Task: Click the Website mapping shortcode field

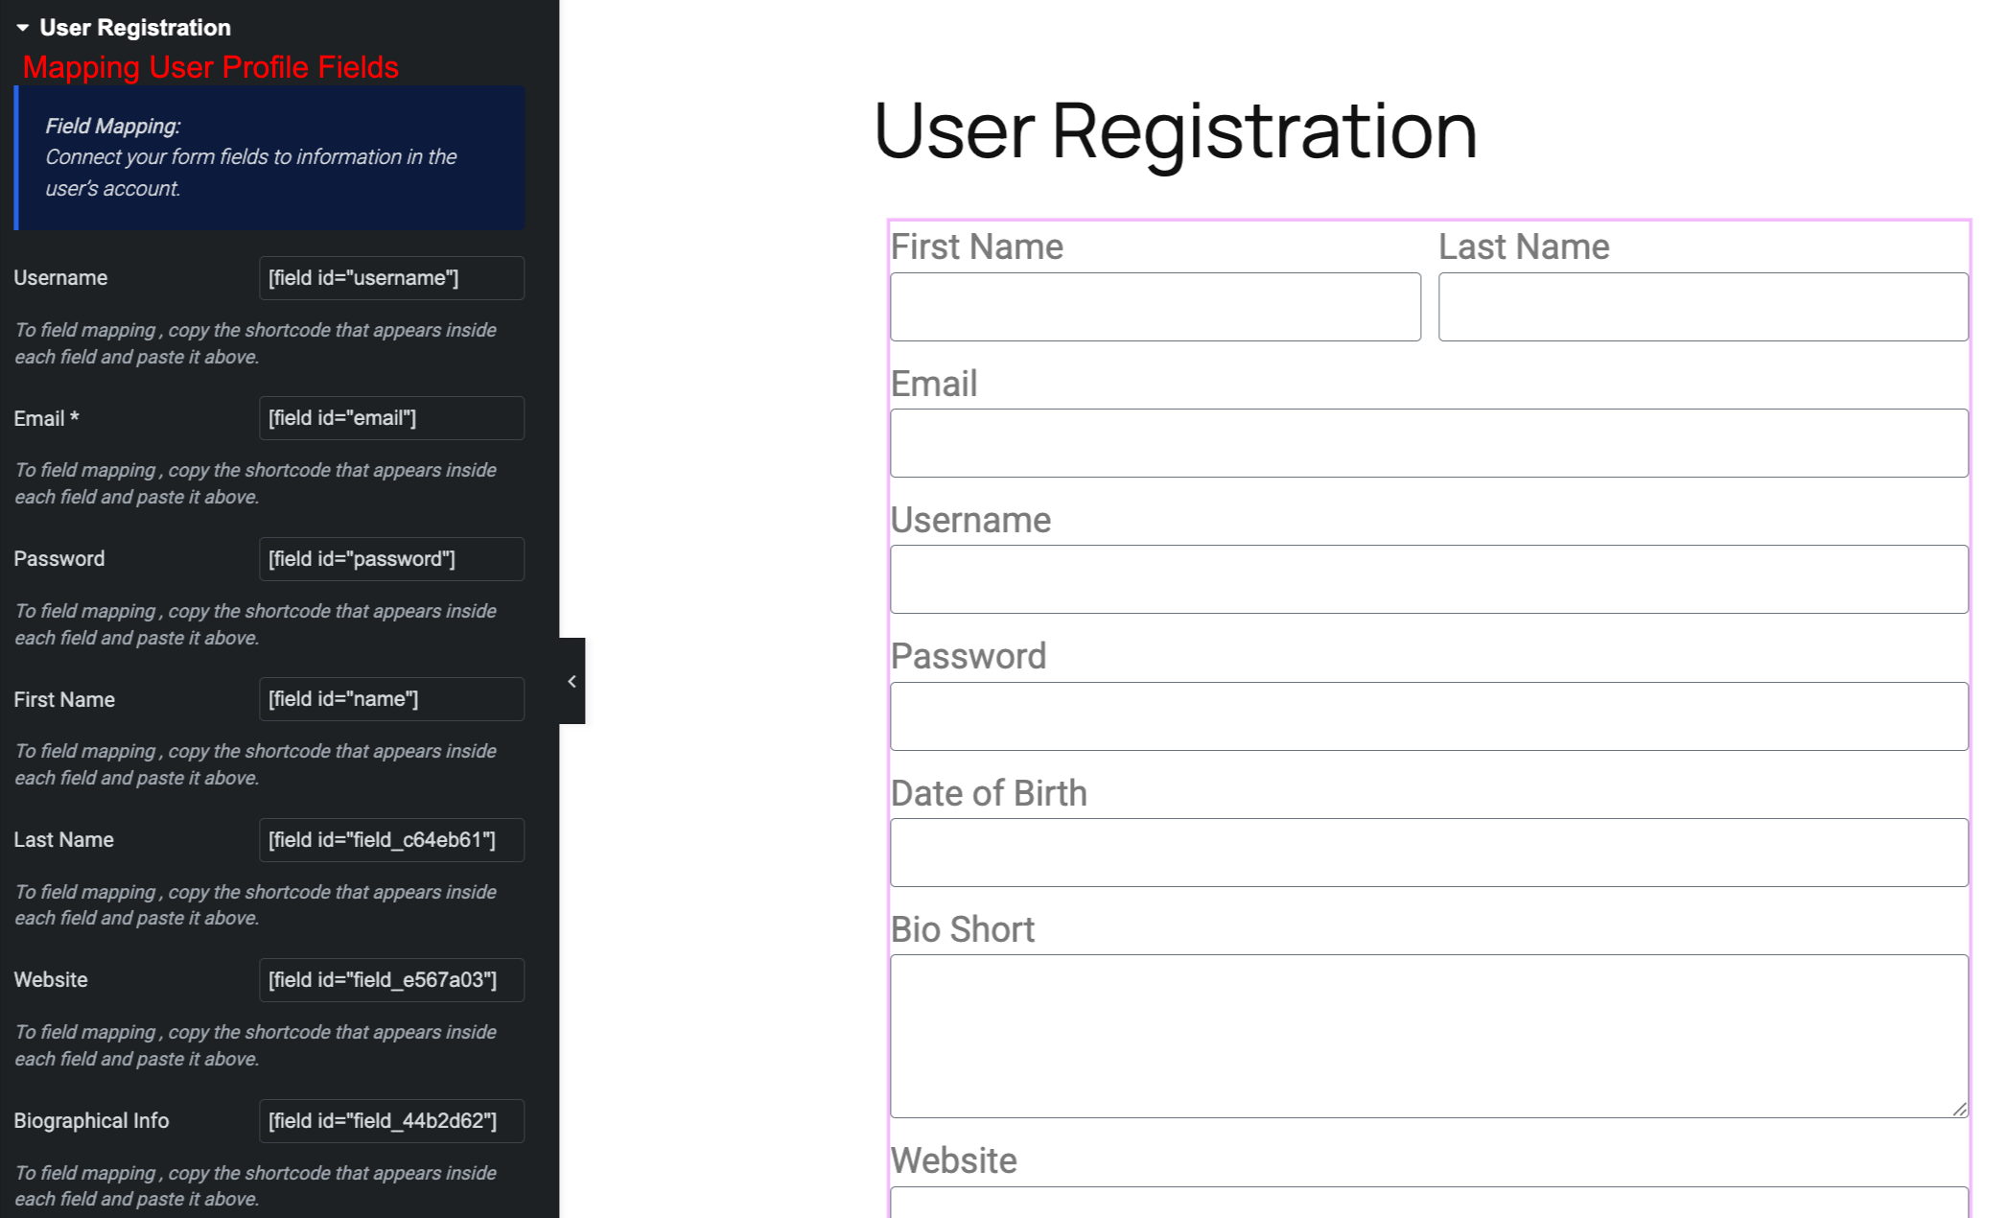Action: pos(391,980)
